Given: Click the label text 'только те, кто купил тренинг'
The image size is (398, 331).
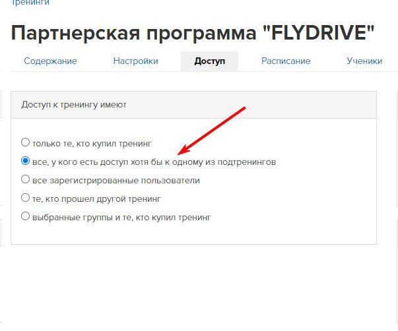Looking at the screenshot, I should click(x=92, y=144).
